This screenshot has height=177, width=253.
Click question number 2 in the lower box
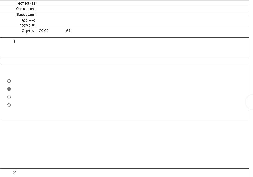14,173
